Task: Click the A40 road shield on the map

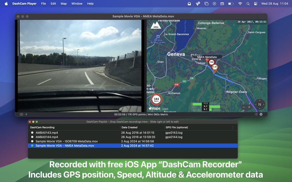Action: (x=176, y=85)
